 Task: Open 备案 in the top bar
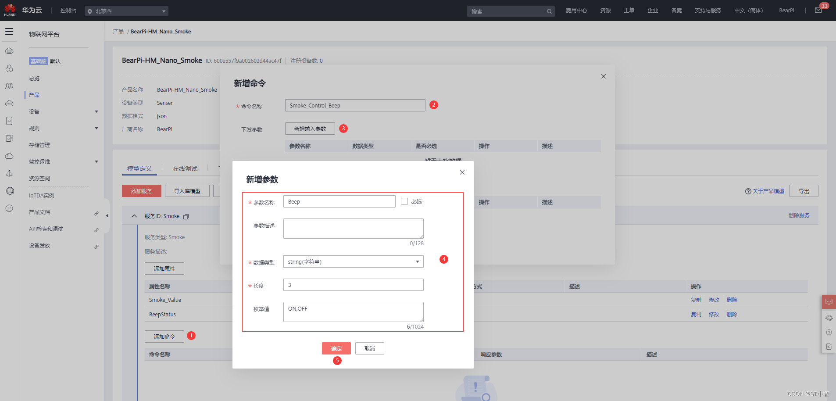click(x=676, y=11)
